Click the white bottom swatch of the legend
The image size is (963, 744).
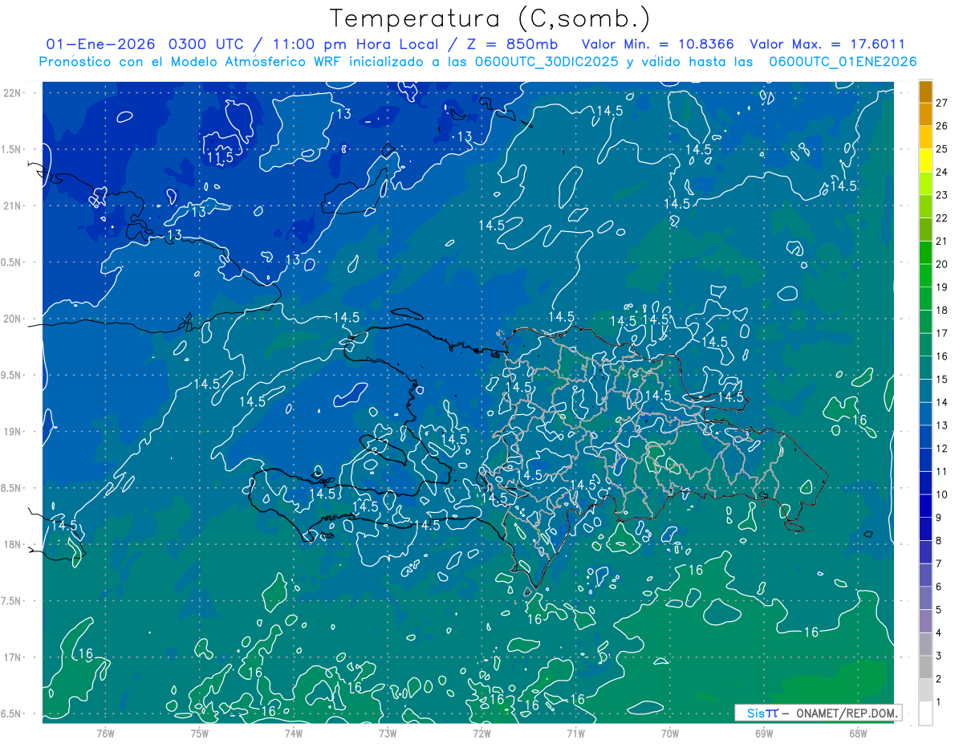pyautogui.click(x=925, y=713)
